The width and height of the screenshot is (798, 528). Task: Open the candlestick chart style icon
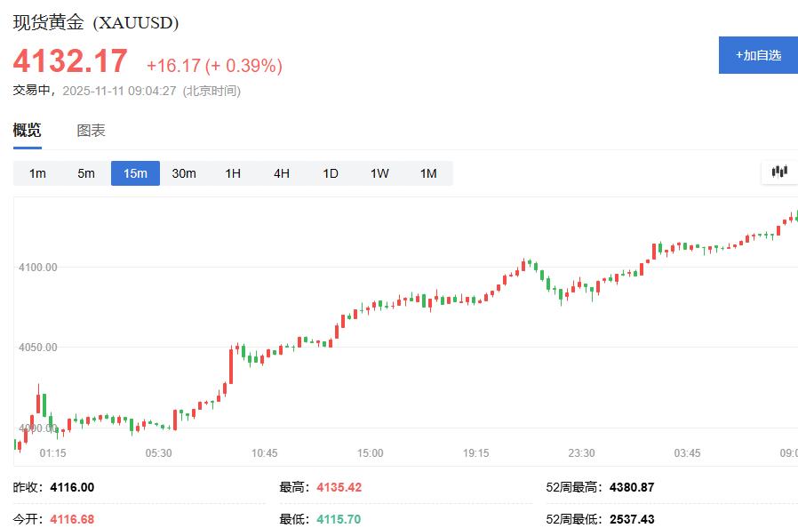pos(778,171)
